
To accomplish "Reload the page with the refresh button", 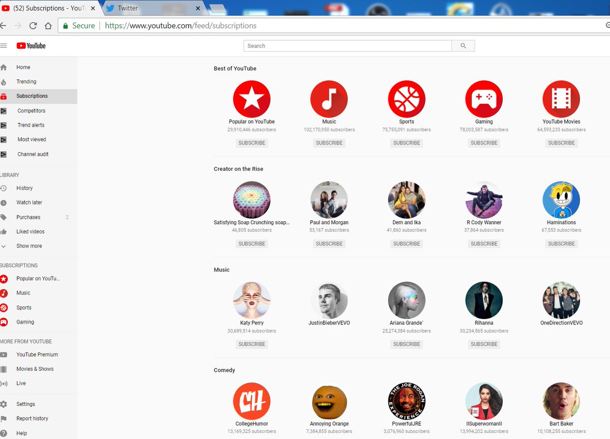I will 33,25.
